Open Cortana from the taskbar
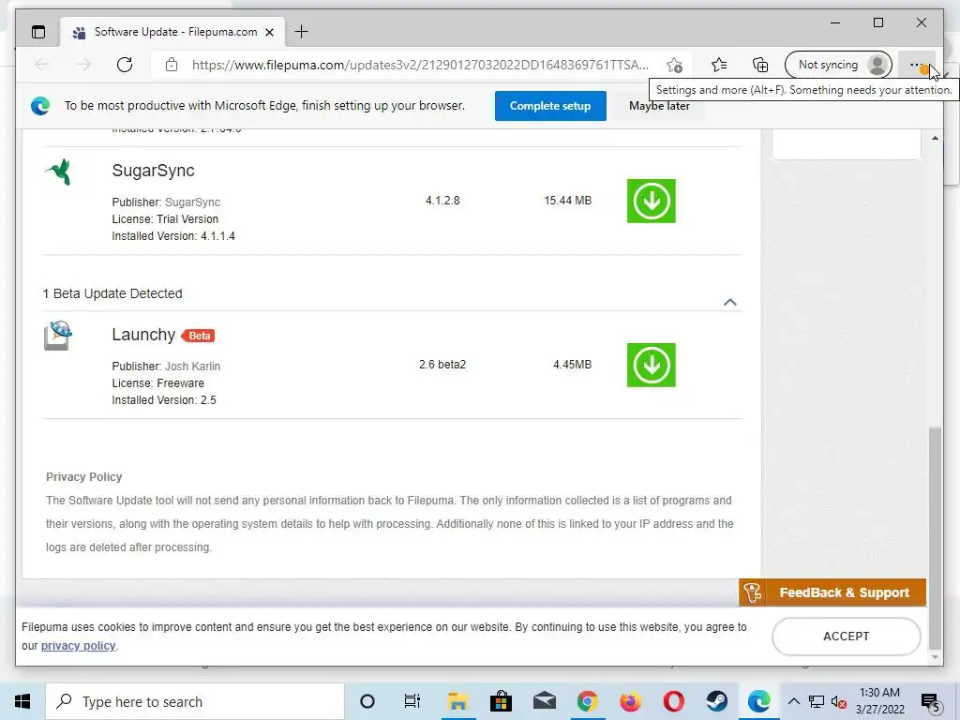 click(367, 701)
